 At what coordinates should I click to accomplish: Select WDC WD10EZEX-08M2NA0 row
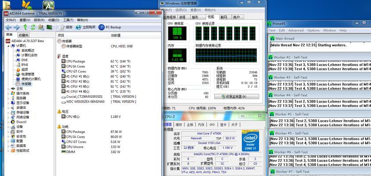109,102
